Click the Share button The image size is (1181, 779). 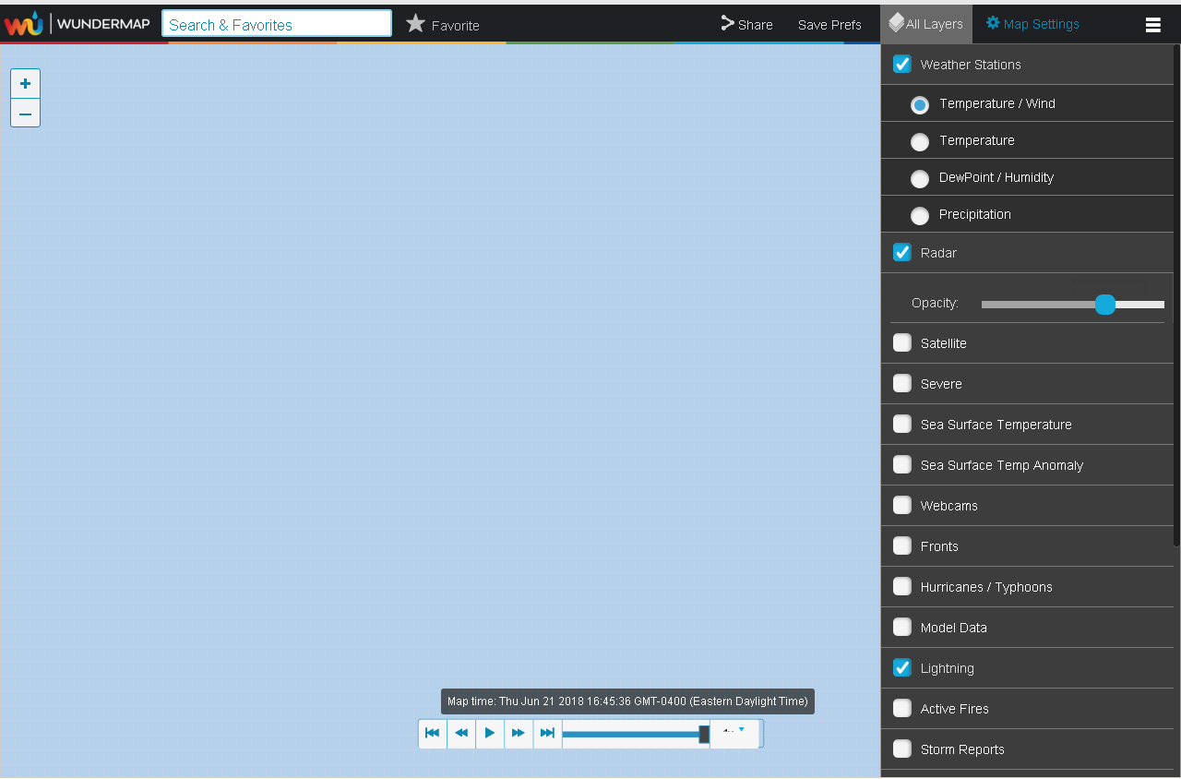[746, 25]
